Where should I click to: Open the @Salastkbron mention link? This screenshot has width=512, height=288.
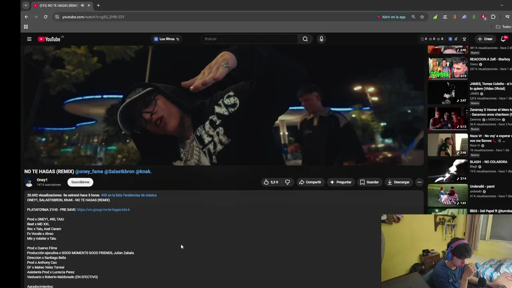(x=119, y=171)
